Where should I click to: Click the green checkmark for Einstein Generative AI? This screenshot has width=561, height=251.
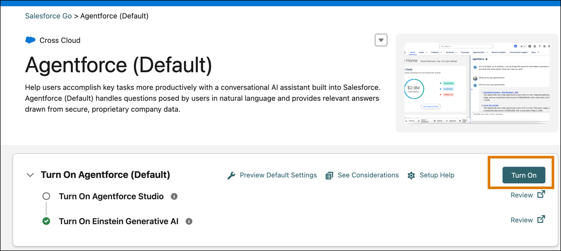[x=46, y=221]
